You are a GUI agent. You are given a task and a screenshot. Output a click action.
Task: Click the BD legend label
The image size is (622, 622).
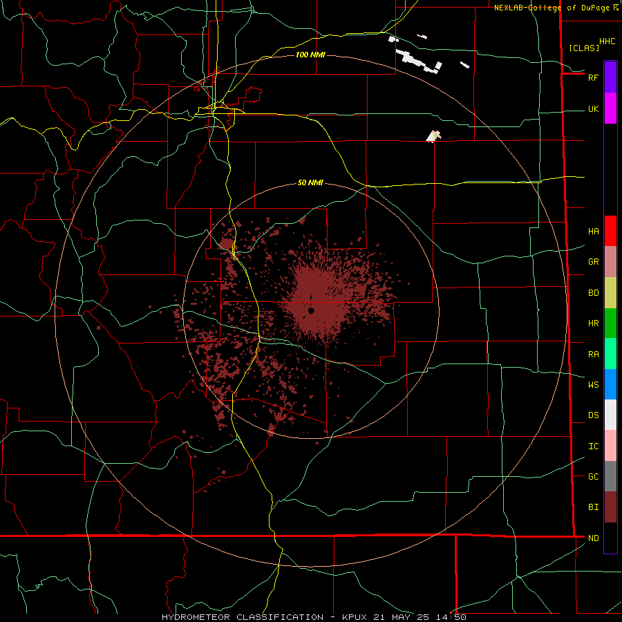point(593,293)
